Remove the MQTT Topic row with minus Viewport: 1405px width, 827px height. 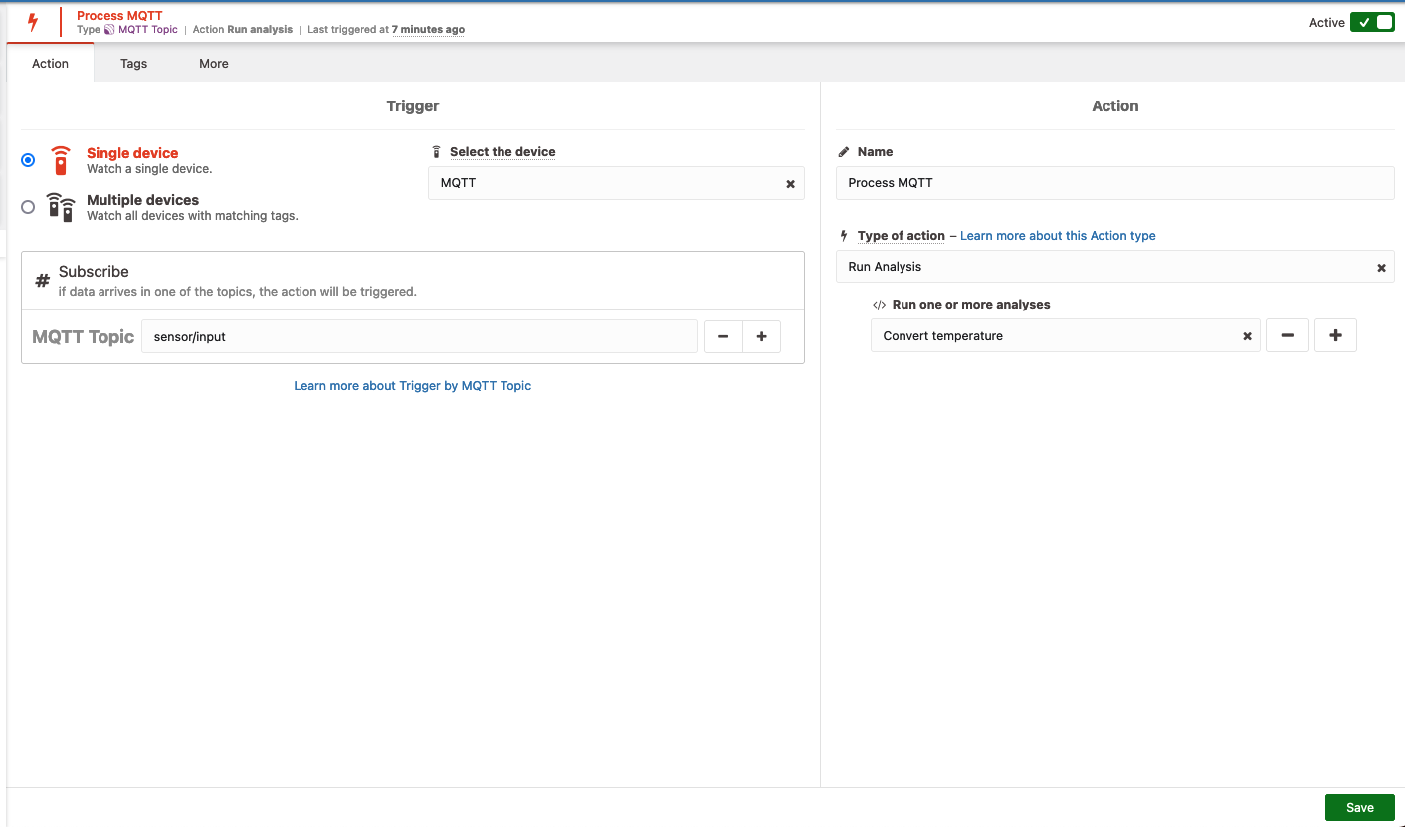pyautogui.click(x=723, y=337)
